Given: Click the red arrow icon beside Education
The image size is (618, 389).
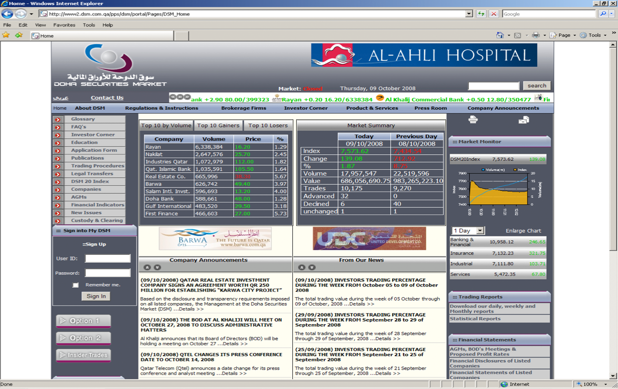Looking at the screenshot, I should [58, 143].
